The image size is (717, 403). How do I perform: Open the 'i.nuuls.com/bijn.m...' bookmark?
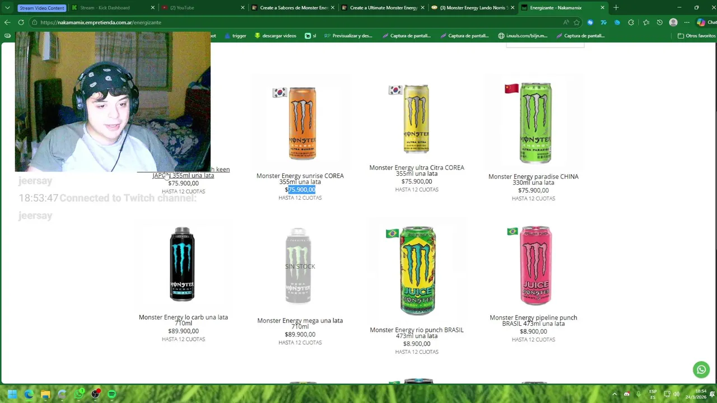pyautogui.click(x=523, y=36)
